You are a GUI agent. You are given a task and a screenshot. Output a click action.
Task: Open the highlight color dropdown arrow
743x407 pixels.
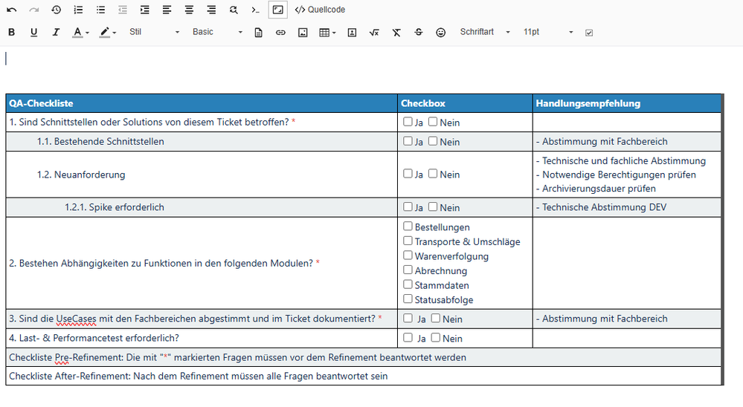pyautogui.click(x=115, y=33)
